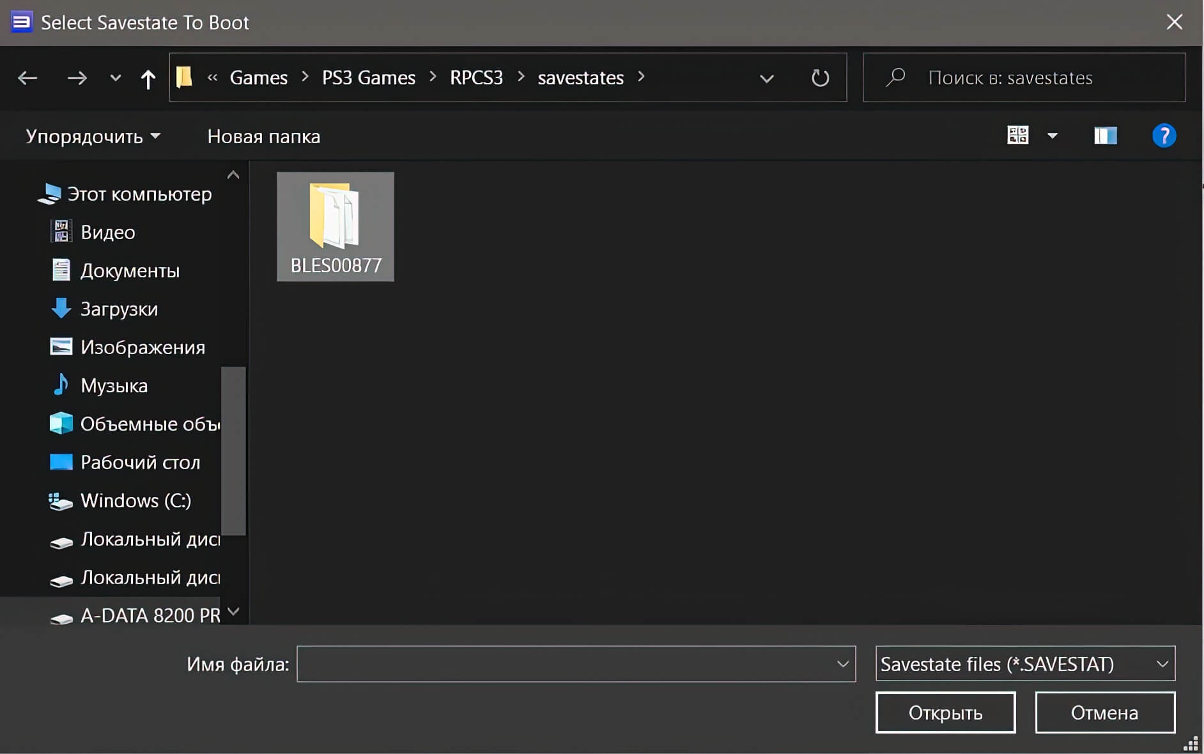
Task: Refresh the savestates folder view
Action: click(821, 77)
